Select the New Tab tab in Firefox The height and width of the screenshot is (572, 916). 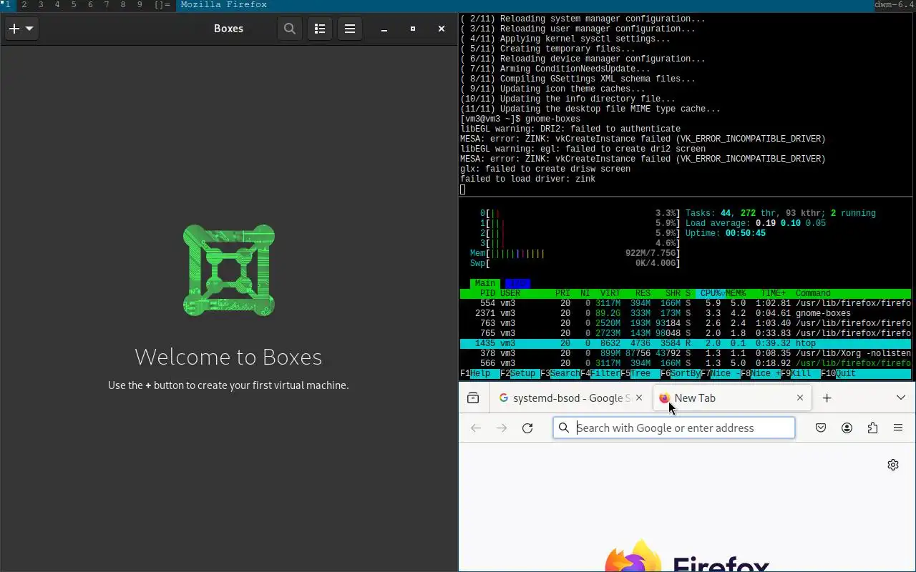pyautogui.click(x=733, y=398)
